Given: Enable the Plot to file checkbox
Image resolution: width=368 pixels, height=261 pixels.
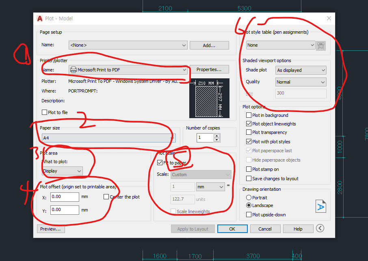Looking at the screenshot, I should pyautogui.click(x=44, y=112).
